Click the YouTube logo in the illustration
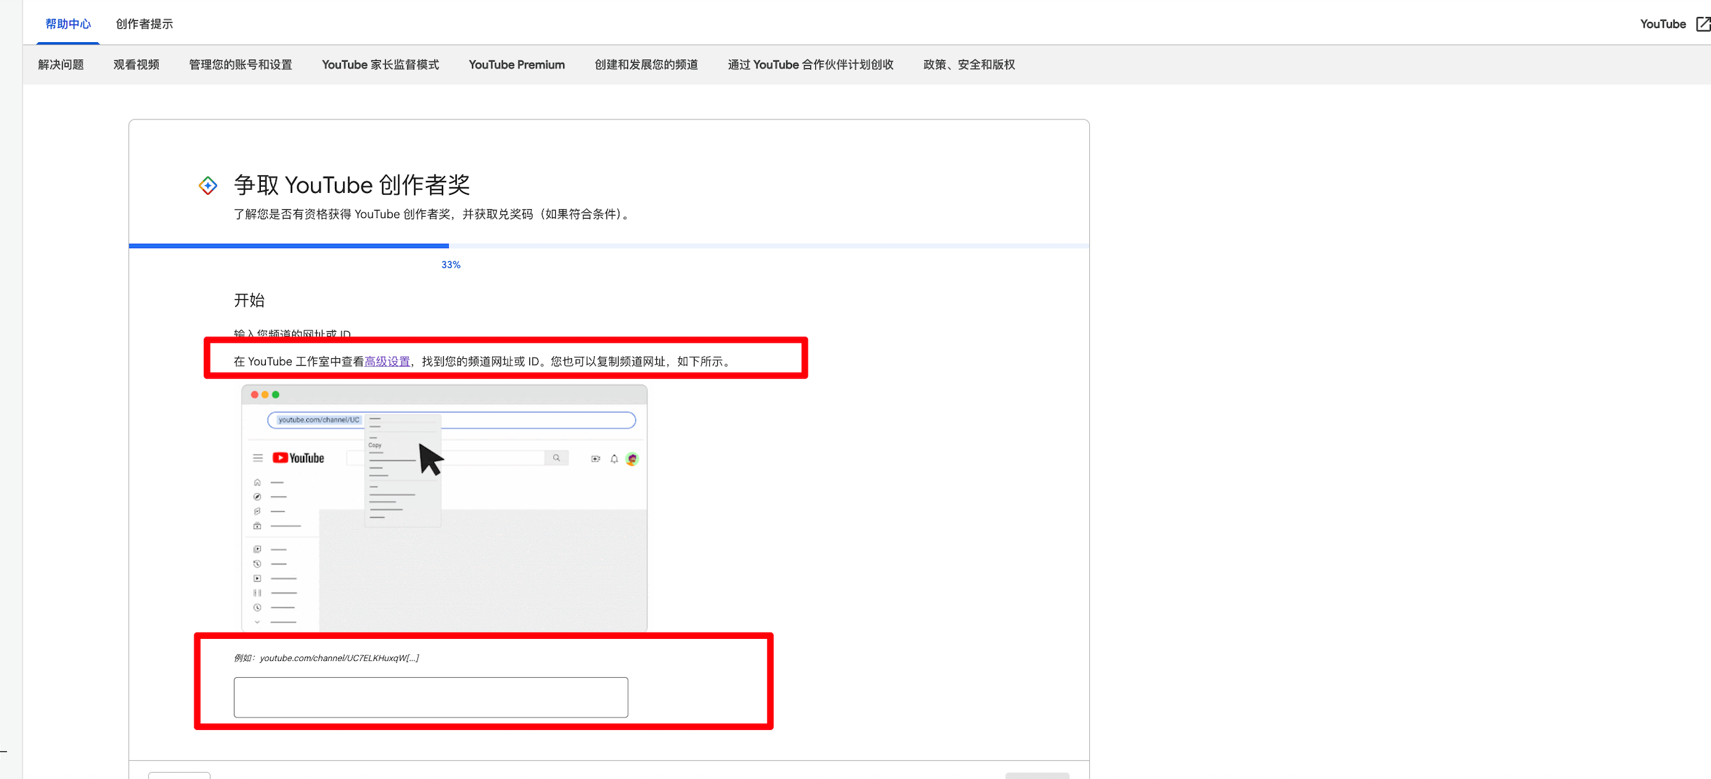The width and height of the screenshot is (1711, 779). (x=298, y=458)
